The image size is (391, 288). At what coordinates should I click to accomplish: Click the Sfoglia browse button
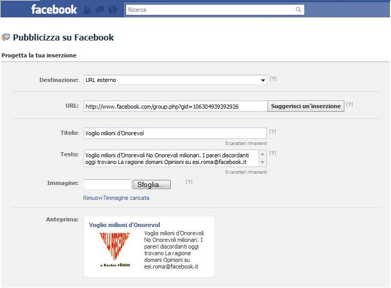(152, 184)
